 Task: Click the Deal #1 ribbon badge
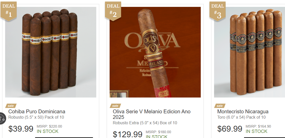point(8,11)
